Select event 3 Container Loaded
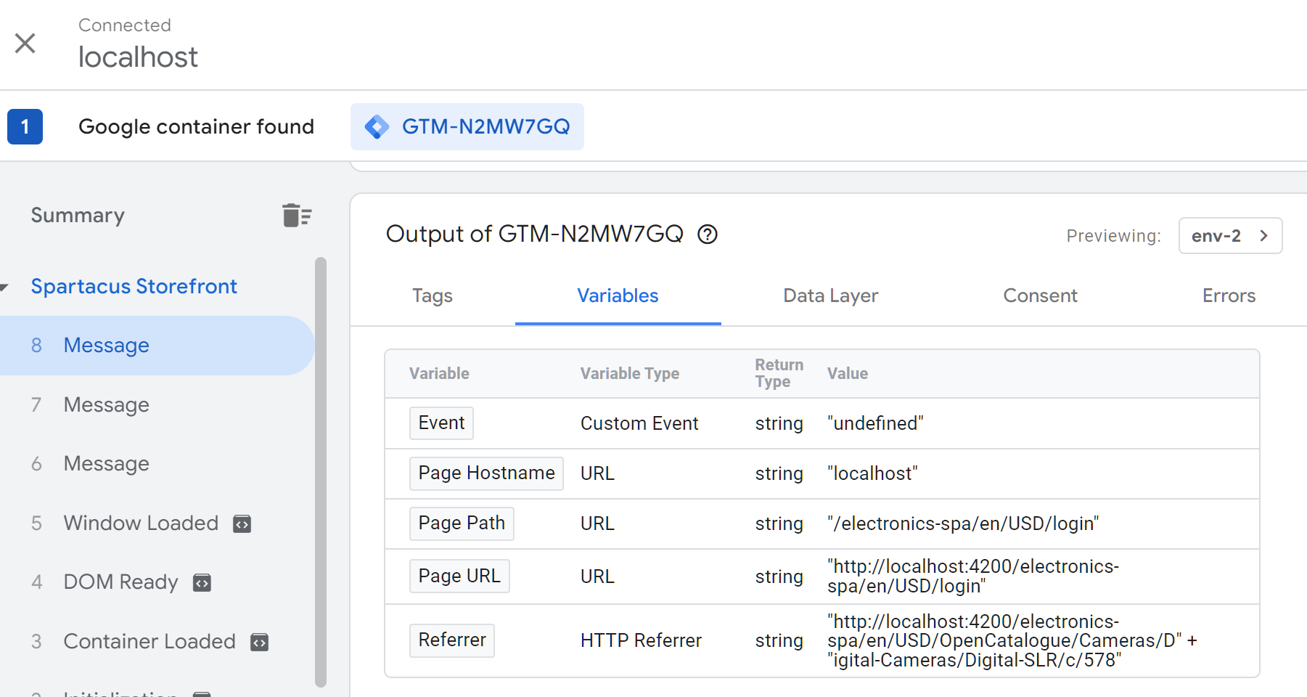 point(157,642)
